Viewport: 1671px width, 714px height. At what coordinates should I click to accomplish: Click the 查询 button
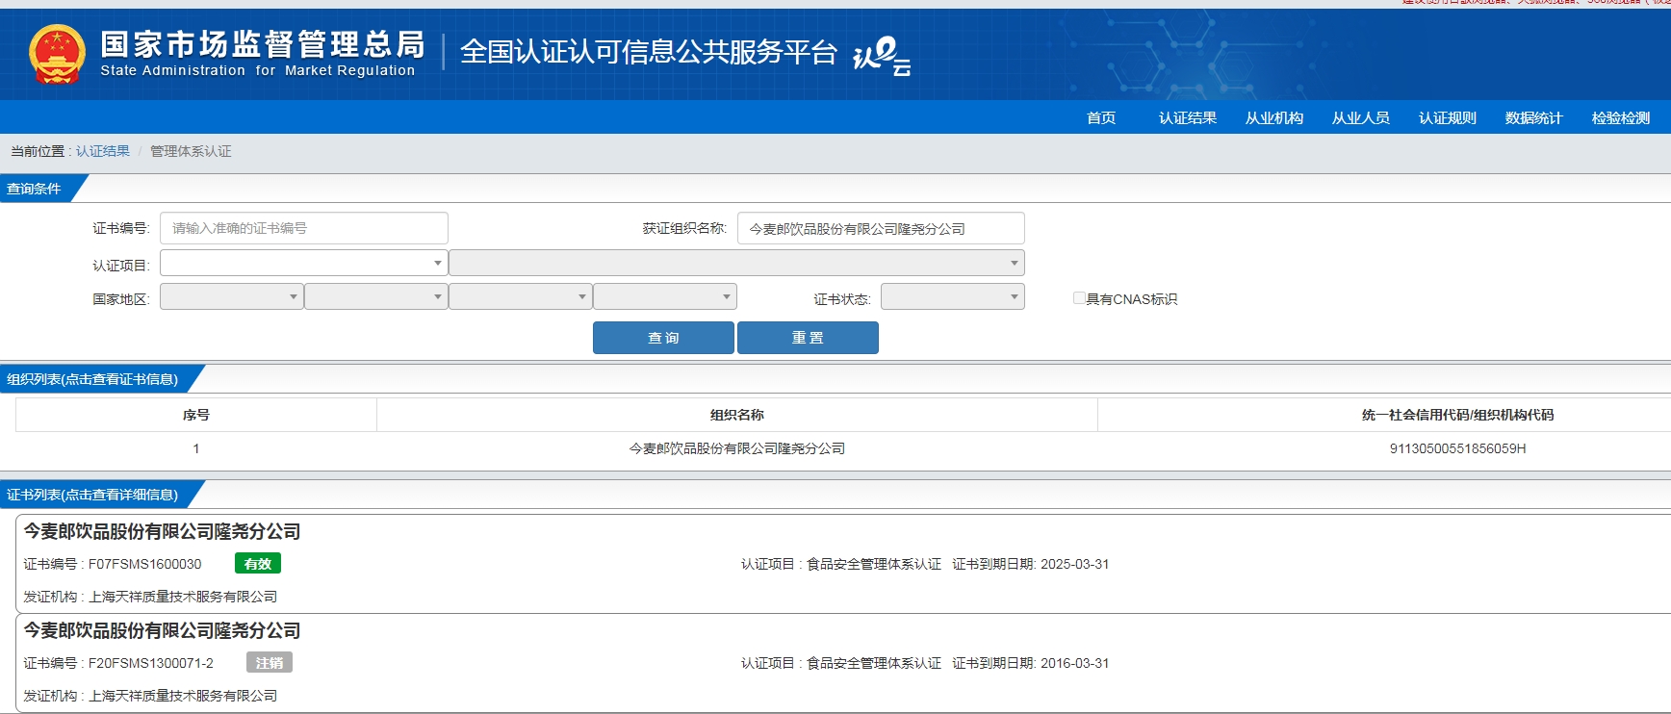[663, 338]
